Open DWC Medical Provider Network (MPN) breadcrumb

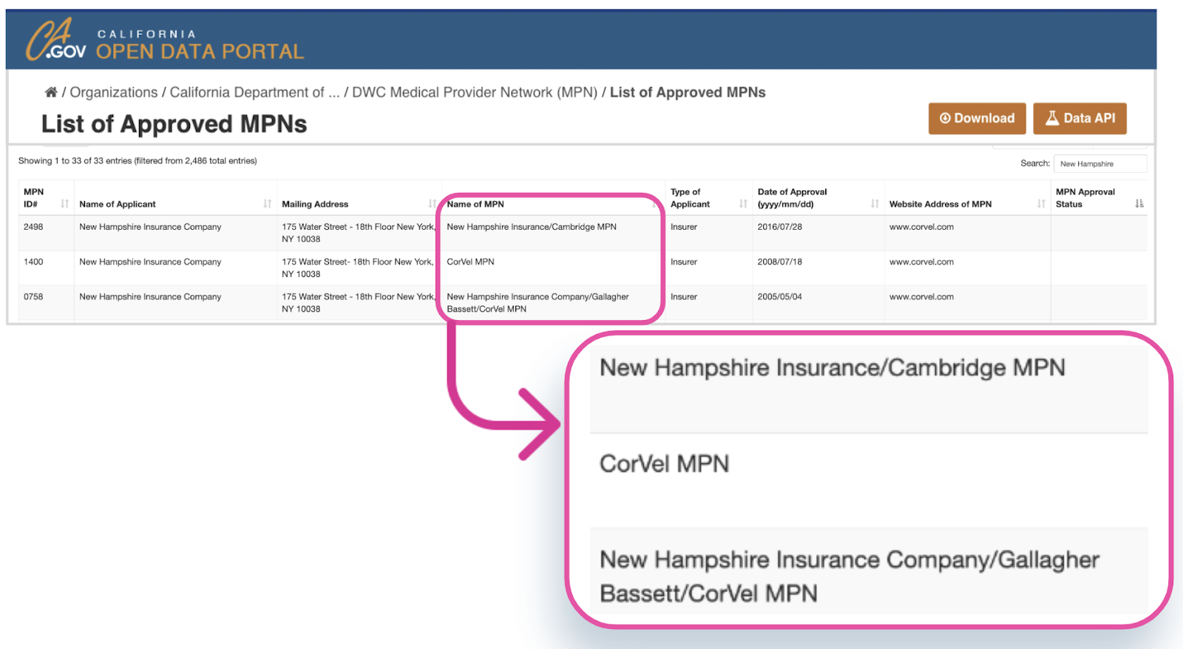point(475,92)
